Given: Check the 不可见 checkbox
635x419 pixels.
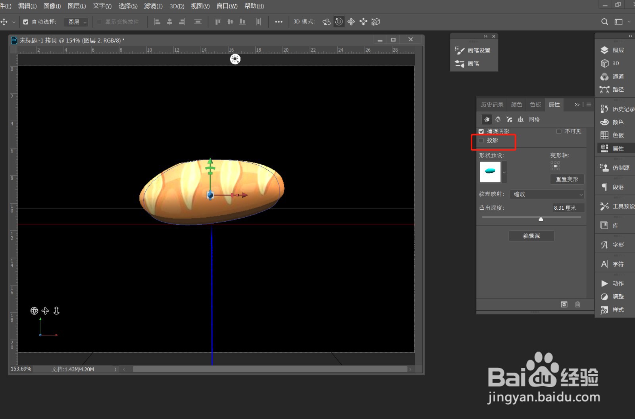Looking at the screenshot, I should coord(559,131).
